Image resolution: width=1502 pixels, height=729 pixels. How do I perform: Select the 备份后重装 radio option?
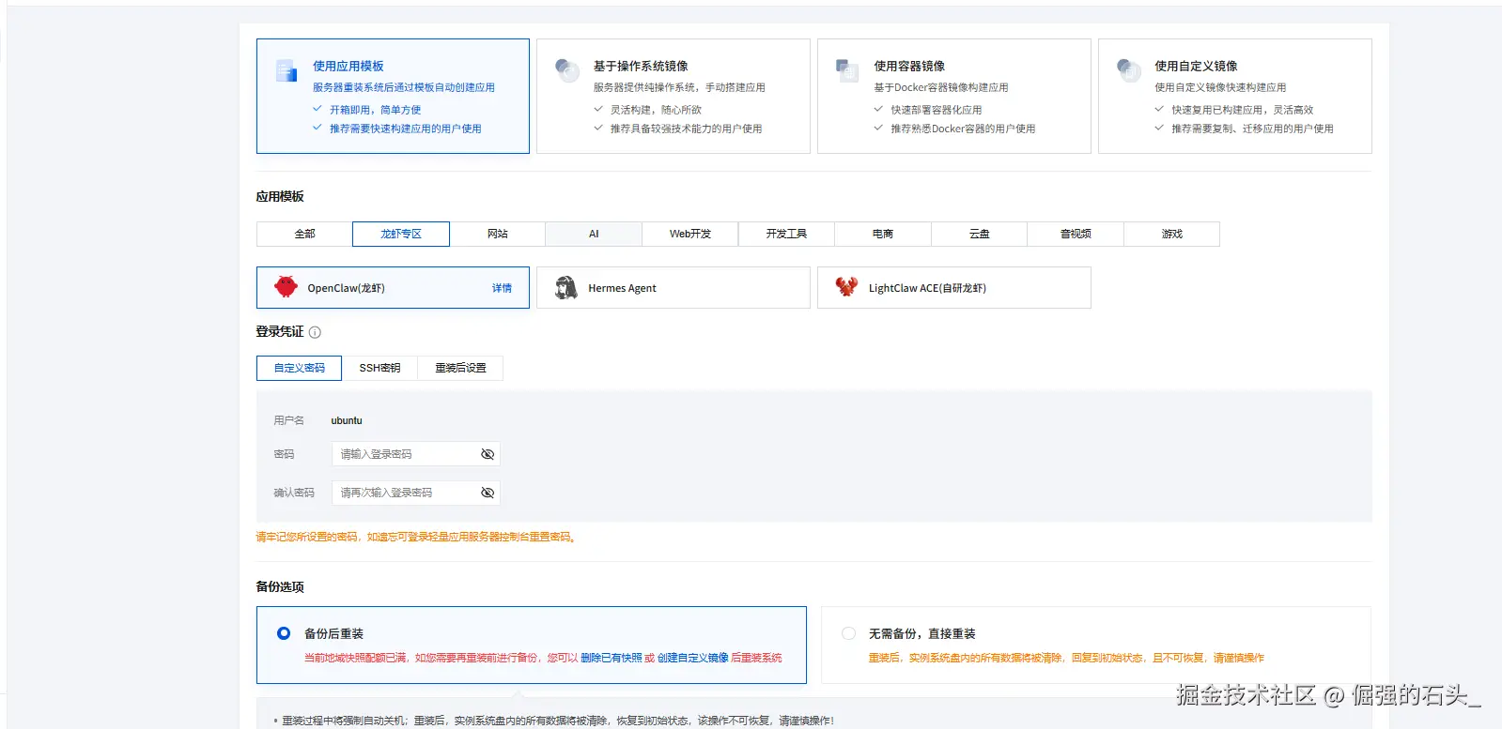pos(284,633)
